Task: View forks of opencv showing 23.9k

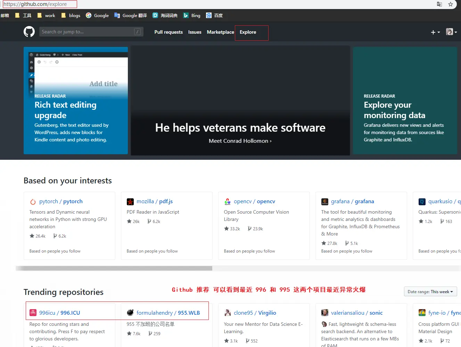Action: [255, 229]
